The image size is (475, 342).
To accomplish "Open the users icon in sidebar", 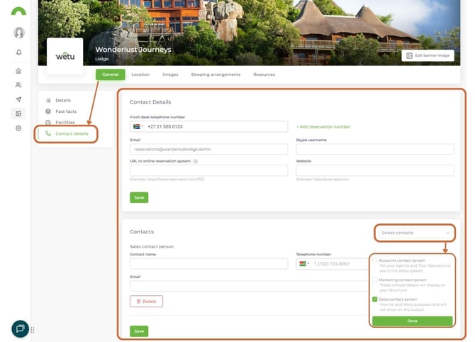I will [x=19, y=85].
